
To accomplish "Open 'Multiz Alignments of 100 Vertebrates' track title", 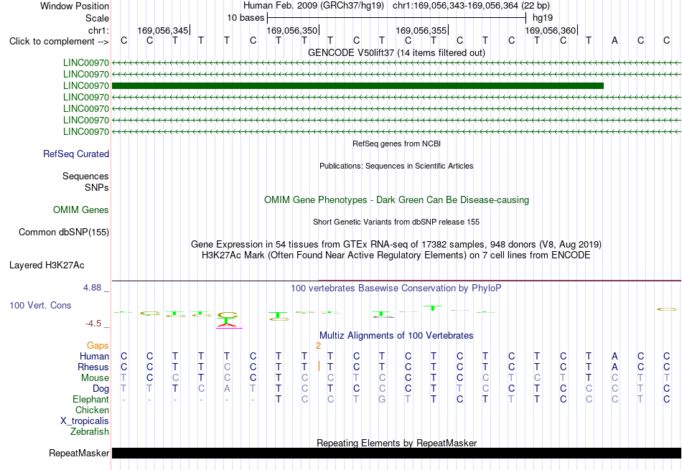I will [x=396, y=336].
